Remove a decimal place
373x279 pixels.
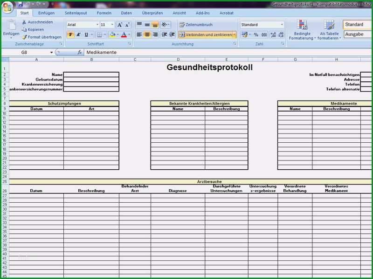(x=281, y=35)
